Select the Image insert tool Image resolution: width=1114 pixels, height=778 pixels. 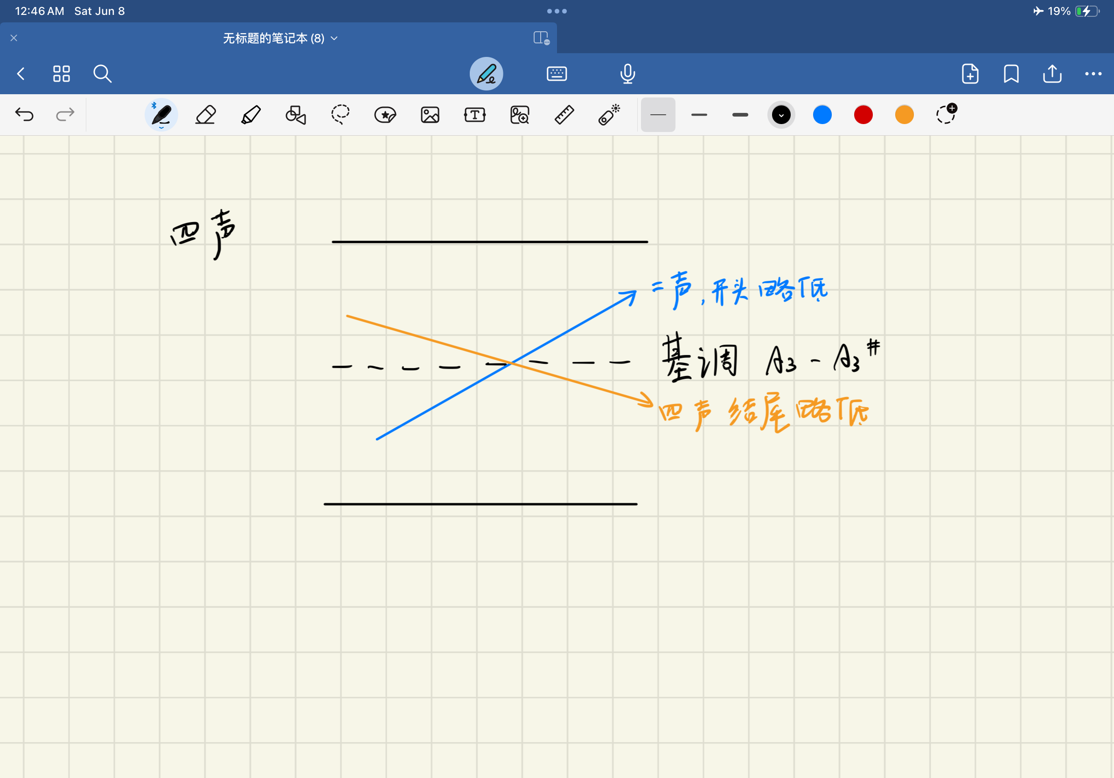click(x=430, y=115)
